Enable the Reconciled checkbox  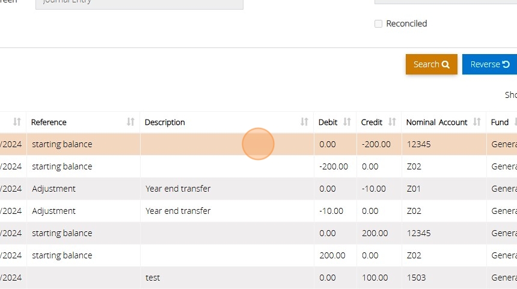(378, 24)
